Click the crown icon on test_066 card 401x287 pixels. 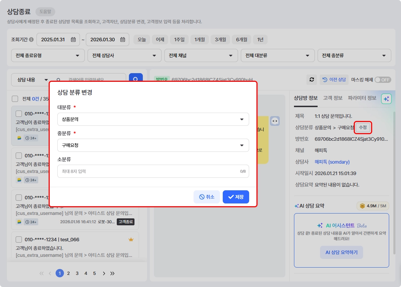[x=131, y=239]
